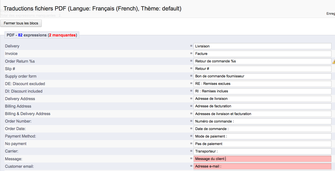Focus the 'RE : Remises exclues' field
The image size is (335, 171).
click(x=262, y=84)
